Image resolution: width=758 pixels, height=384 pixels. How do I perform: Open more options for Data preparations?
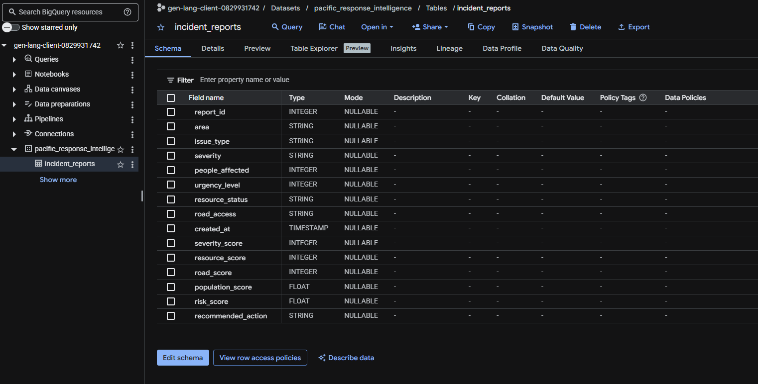(x=132, y=105)
